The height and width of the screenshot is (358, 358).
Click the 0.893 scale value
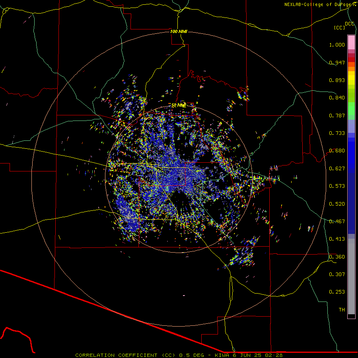pyautogui.click(x=337, y=80)
